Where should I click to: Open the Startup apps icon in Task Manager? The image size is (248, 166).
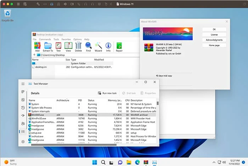click(x=23, y=115)
